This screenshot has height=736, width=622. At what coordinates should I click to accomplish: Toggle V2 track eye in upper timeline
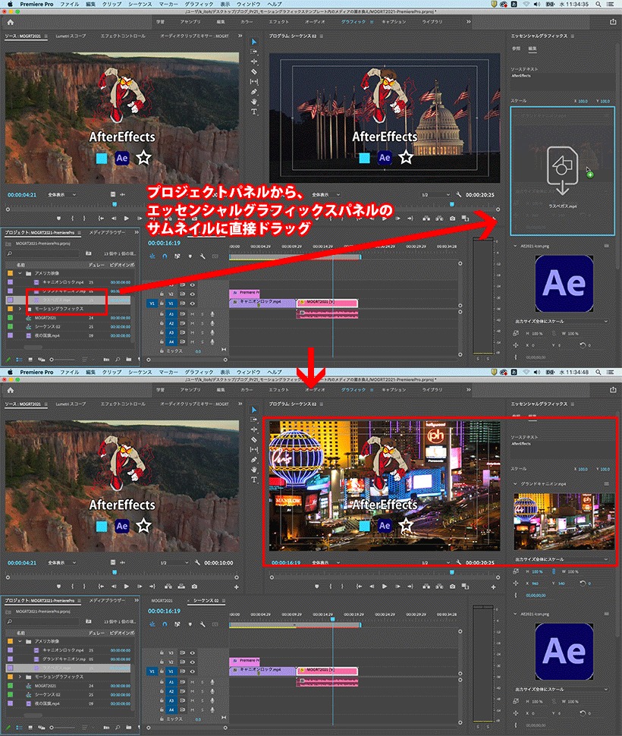tap(193, 294)
